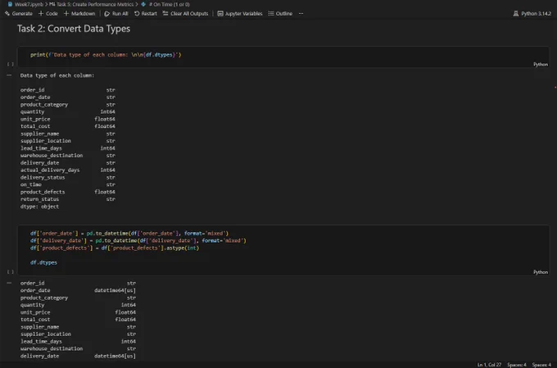Select the Python 3.14.2 kernel picker
Screen dimensions: 557x368
coord(532,13)
